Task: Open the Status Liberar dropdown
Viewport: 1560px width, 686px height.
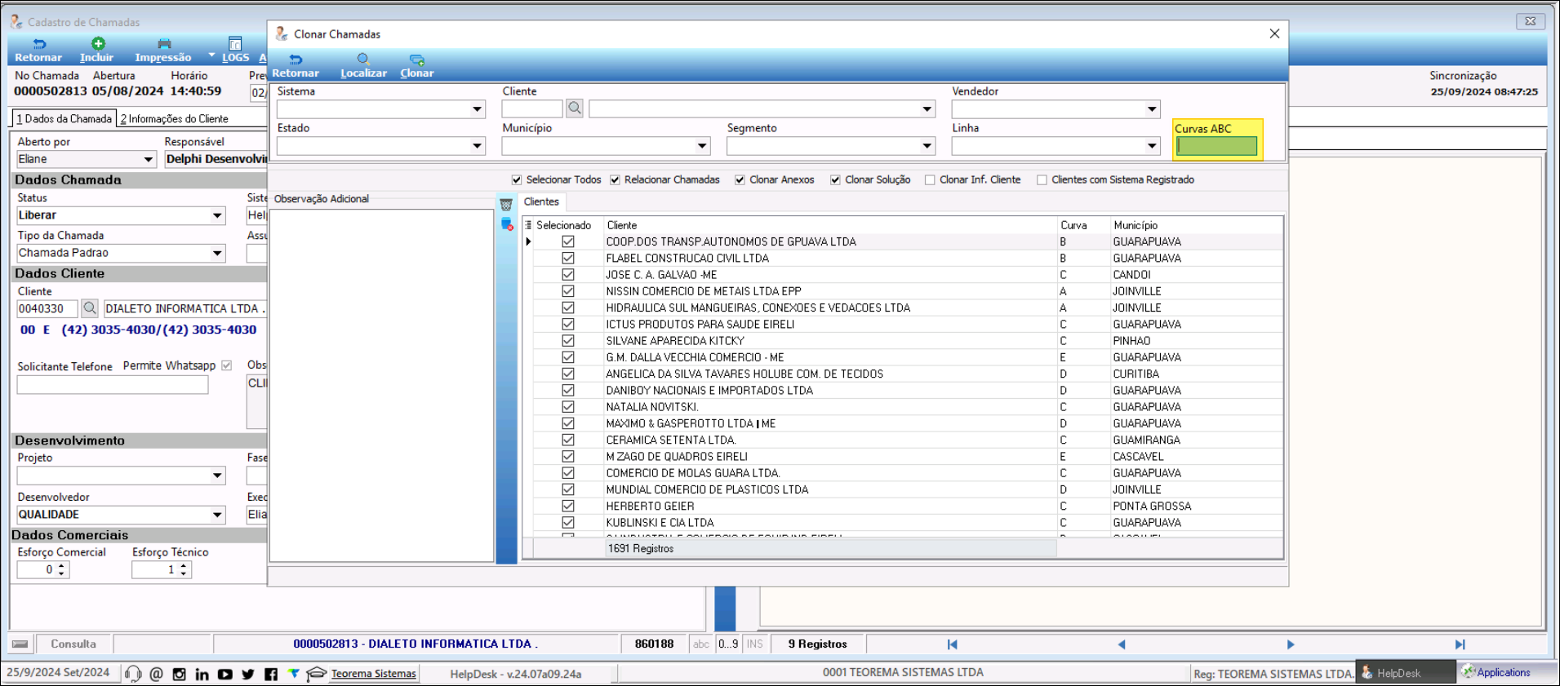Action: [217, 215]
